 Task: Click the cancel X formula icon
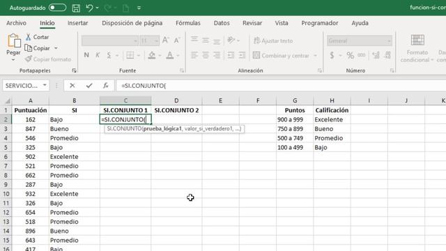point(72,85)
